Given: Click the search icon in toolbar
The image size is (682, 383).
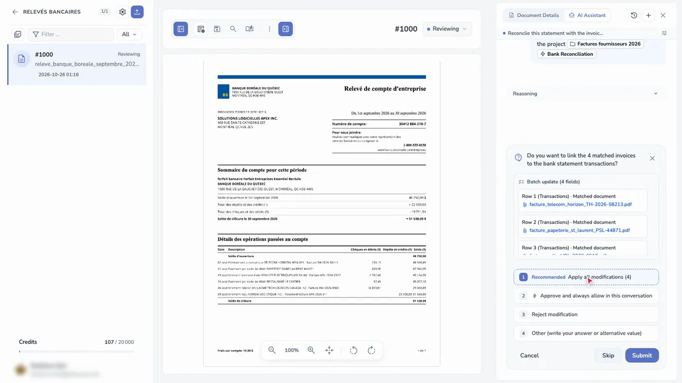Looking at the screenshot, I should [233, 29].
